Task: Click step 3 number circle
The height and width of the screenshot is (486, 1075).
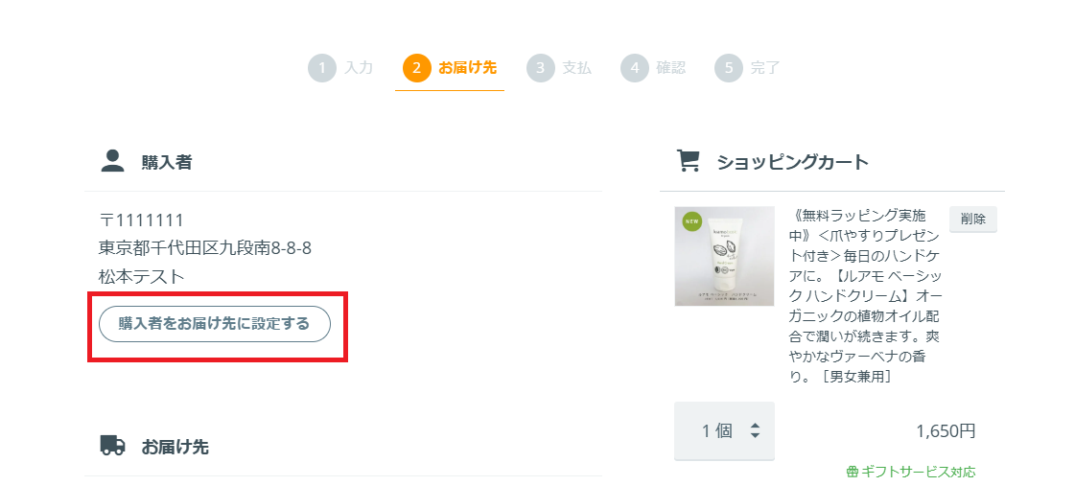Action: coord(540,68)
